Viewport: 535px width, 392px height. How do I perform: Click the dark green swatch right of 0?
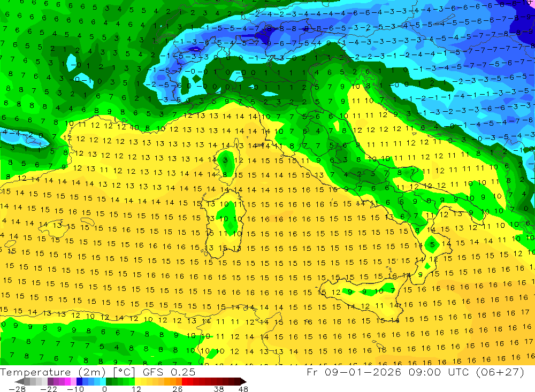point(109,381)
